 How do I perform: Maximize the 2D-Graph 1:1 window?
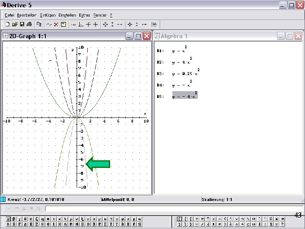point(138,36)
